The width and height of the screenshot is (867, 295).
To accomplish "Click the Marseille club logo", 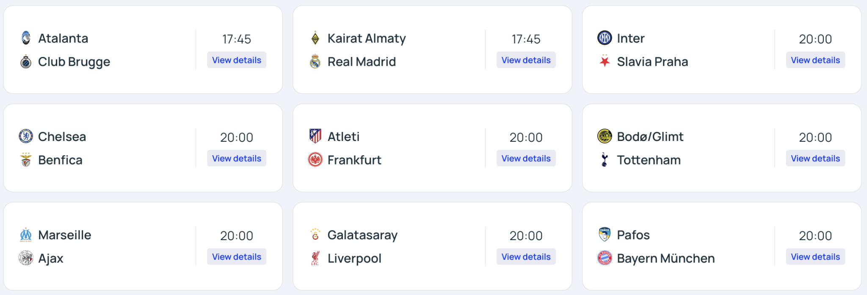I will [26, 235].
